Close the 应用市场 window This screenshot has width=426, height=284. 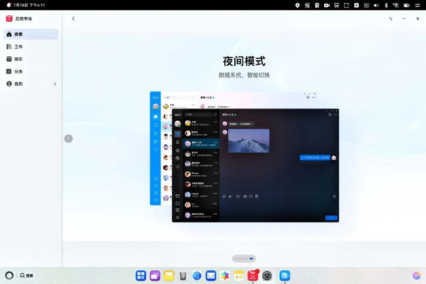pyautogui.click(x=418, y=18)
